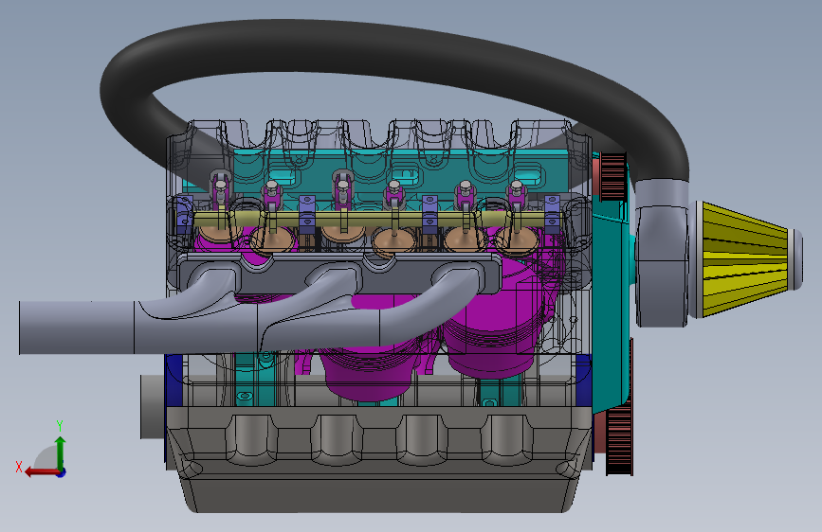This screenshot has height=532, width=822.
Task: Select the gray exhaust collector pipe outlet
Action: pos(76,328)
